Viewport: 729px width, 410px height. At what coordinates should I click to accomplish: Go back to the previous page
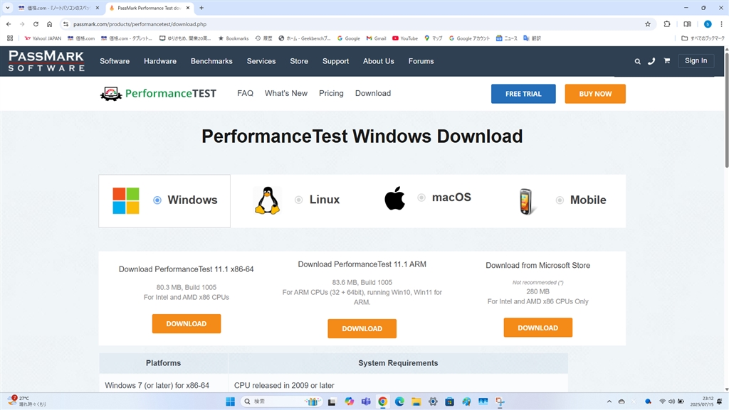9,24
